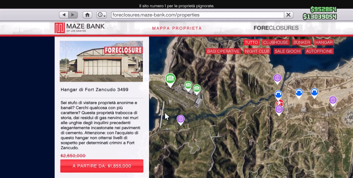This screenshot has width=353, height=178.
Task: Select the purple globe marker south of Fort Zancudo
Action: (181, 119)
